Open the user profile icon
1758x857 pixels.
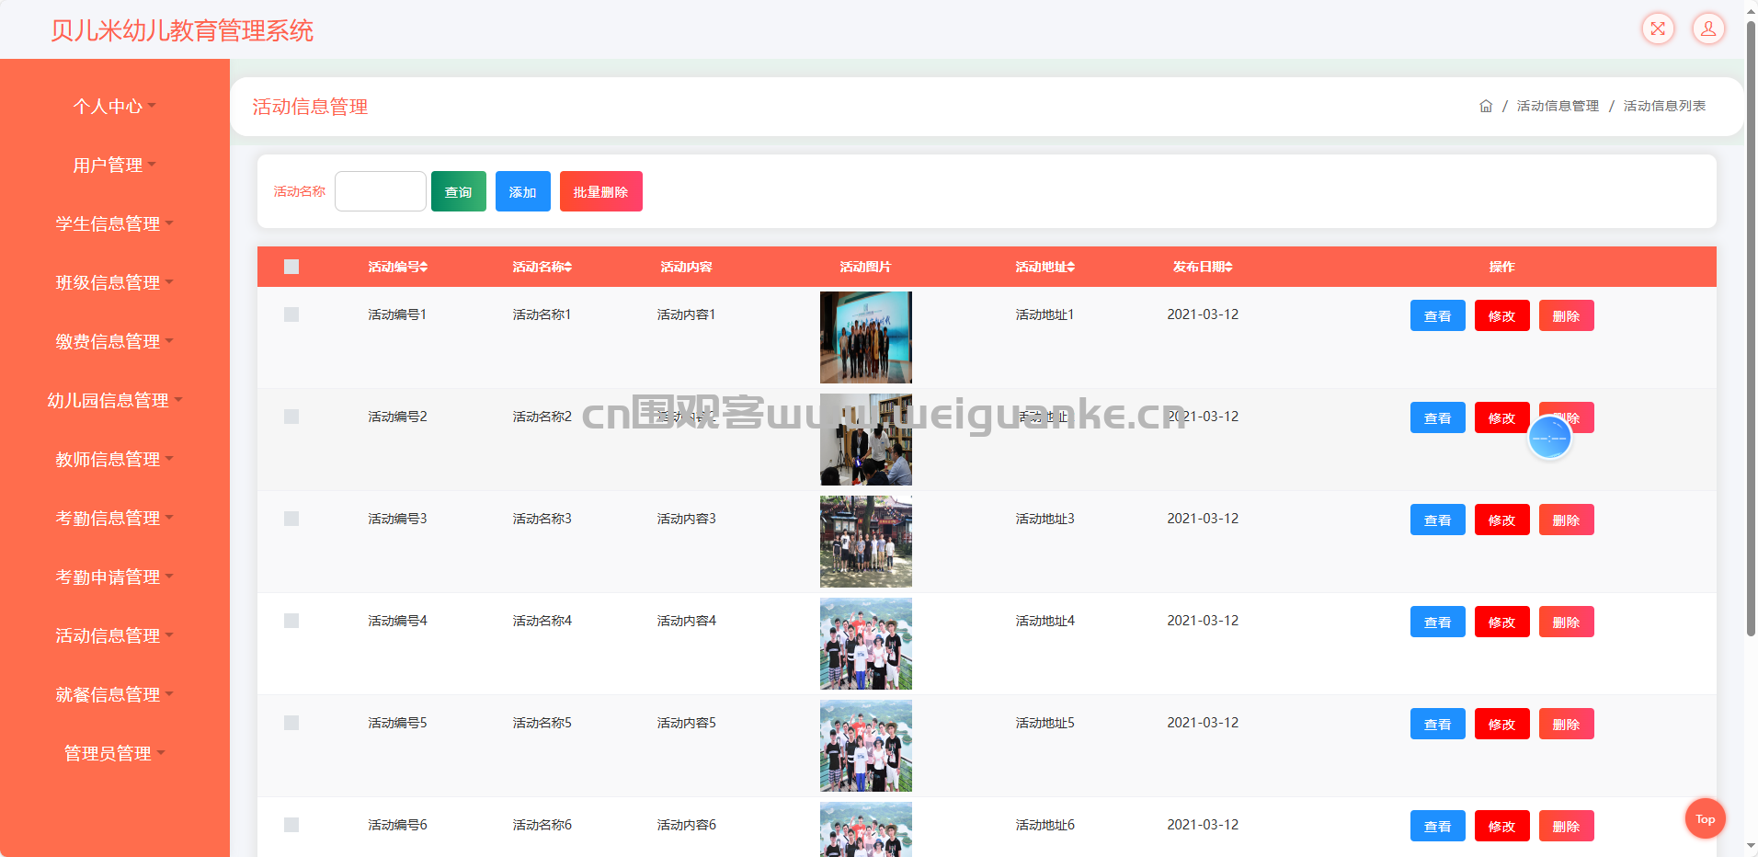pyautogui.click(x=1707, y=29)
